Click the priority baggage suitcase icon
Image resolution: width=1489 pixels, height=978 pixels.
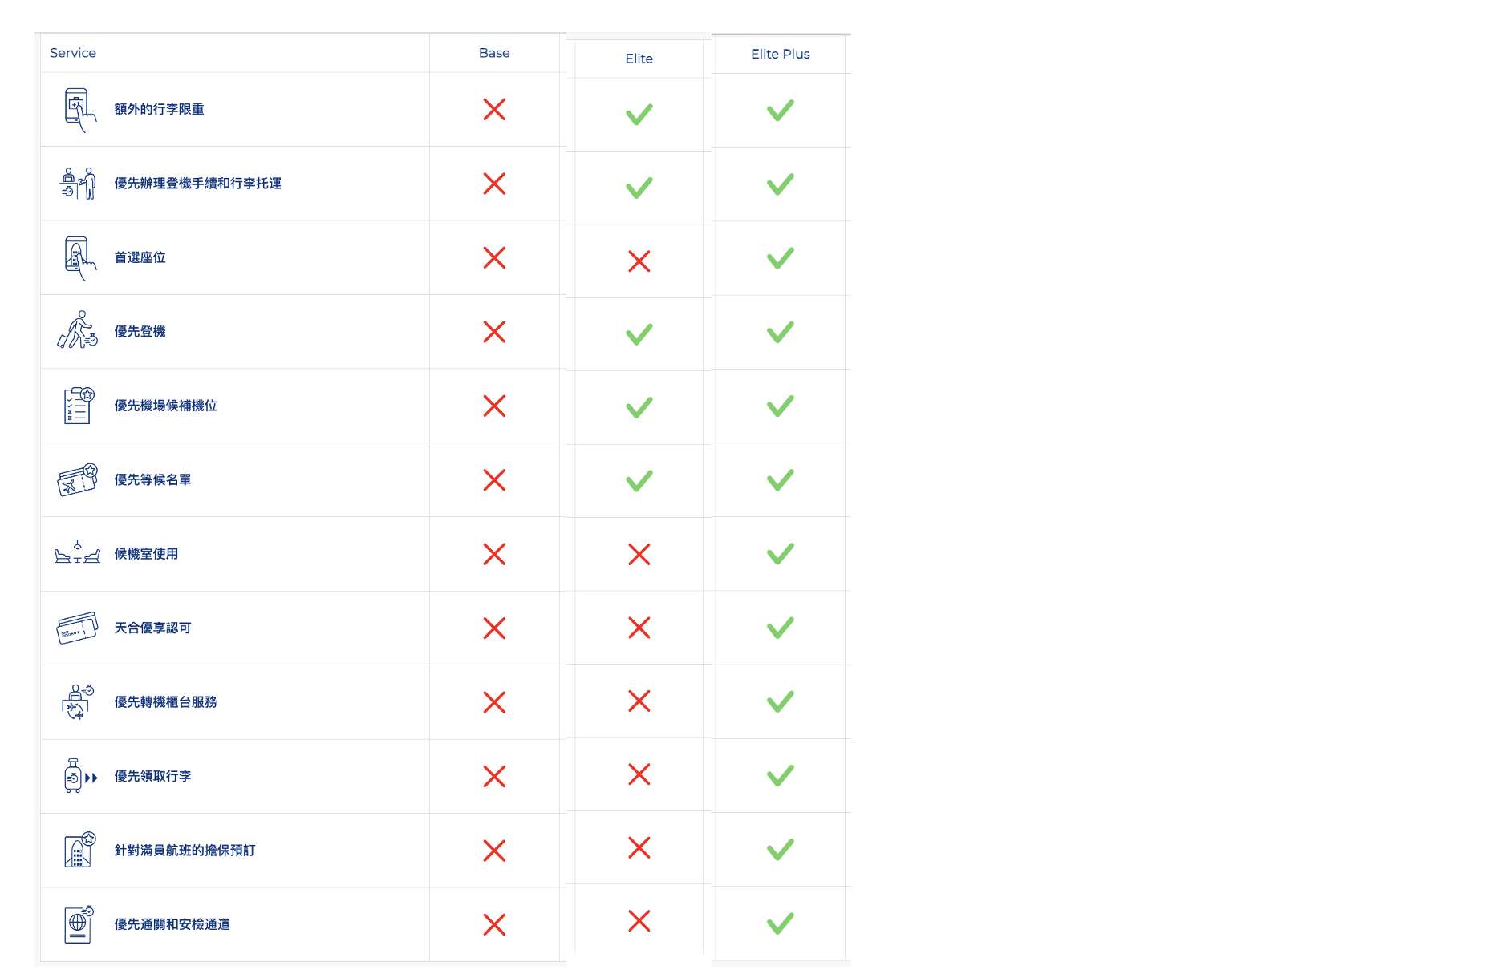[x=78, y=776]
